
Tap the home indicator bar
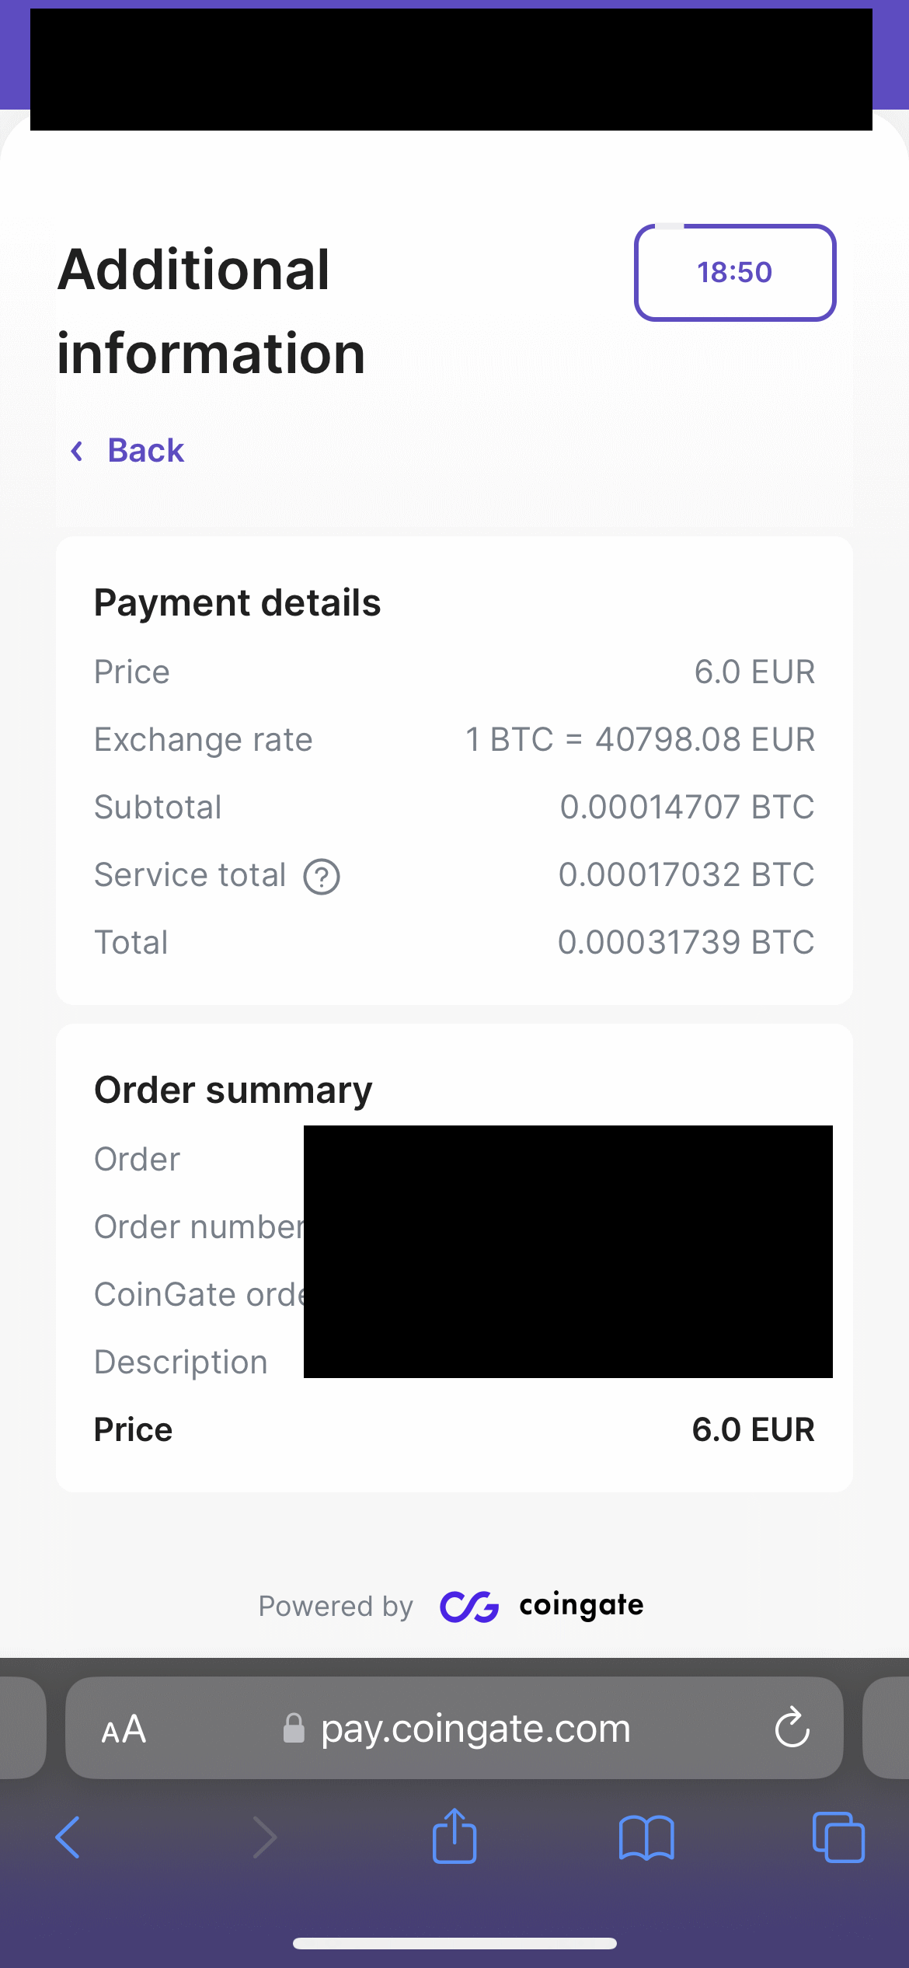(454, 1943)
